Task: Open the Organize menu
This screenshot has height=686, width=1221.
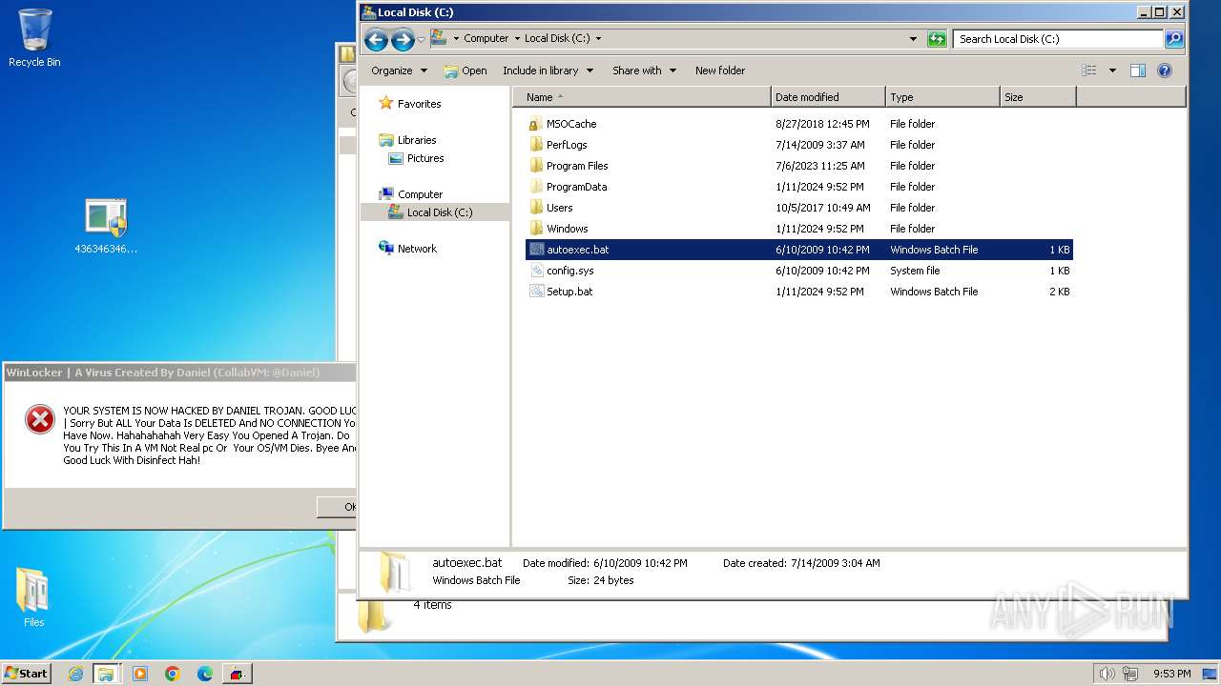Action: click(399, 71)
